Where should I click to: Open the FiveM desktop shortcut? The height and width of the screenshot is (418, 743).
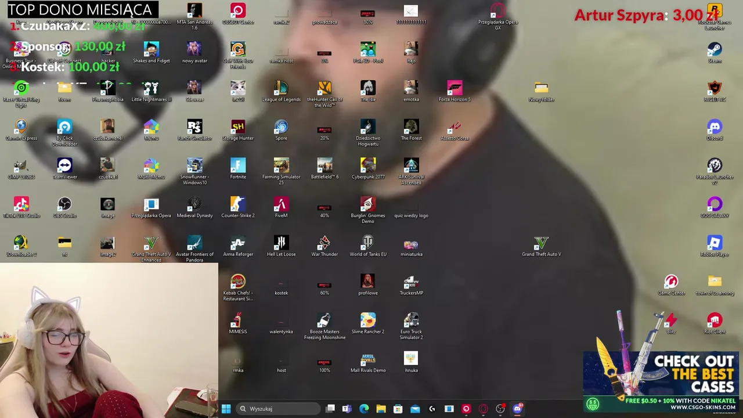click(x=281, y=207)
